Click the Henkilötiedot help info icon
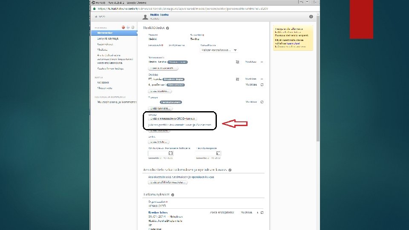409x230 pixels. pos(167,28)
